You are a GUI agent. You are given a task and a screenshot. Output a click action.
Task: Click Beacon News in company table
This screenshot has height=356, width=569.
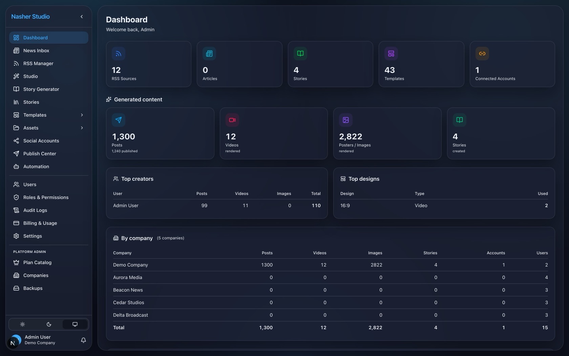point(128,290)
